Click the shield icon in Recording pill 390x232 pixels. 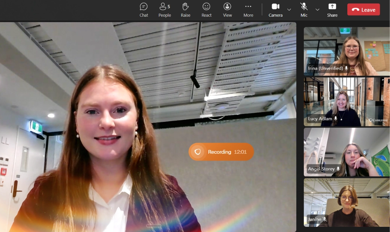click(x=198, y=152)
